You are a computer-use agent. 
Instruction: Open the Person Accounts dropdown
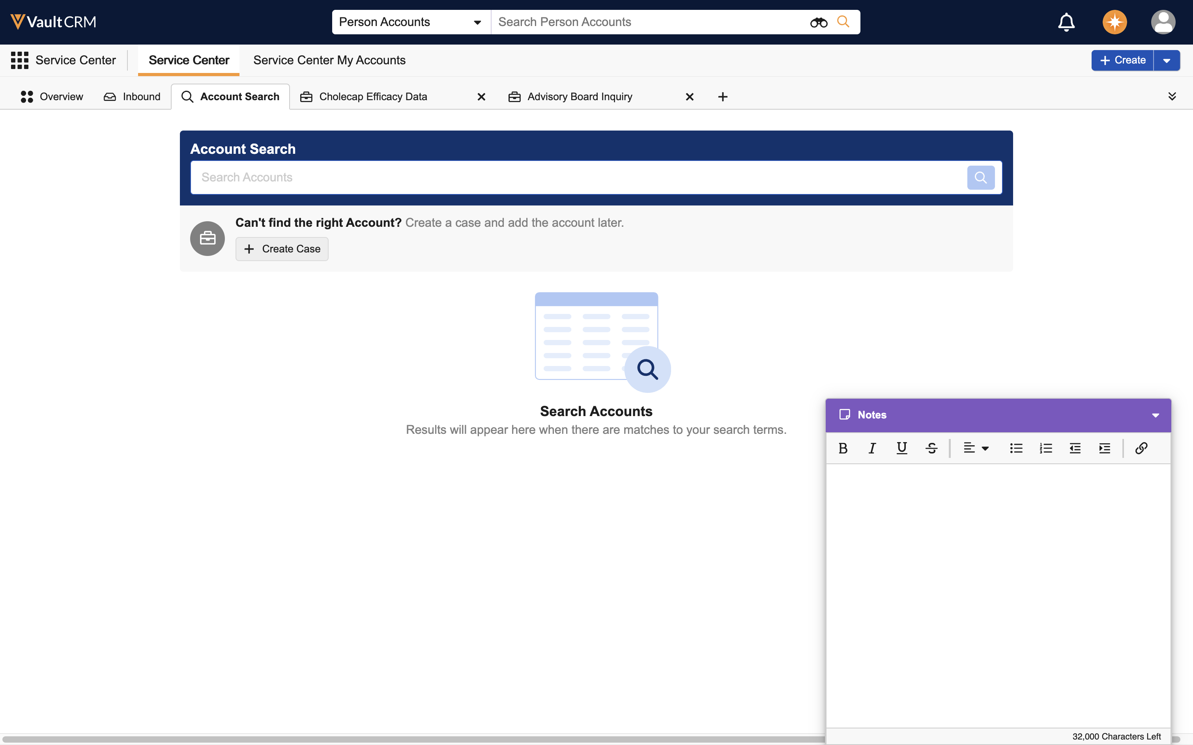[410, 22]
